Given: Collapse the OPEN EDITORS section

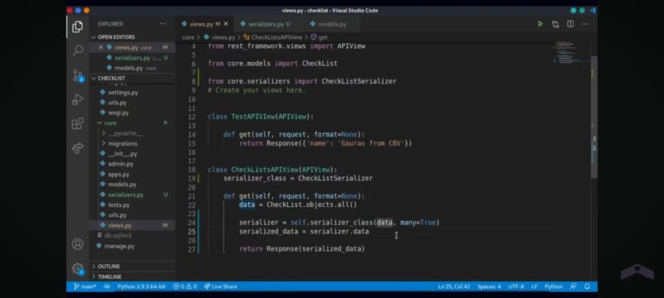Looking at the screenshot, I should 116,37.
